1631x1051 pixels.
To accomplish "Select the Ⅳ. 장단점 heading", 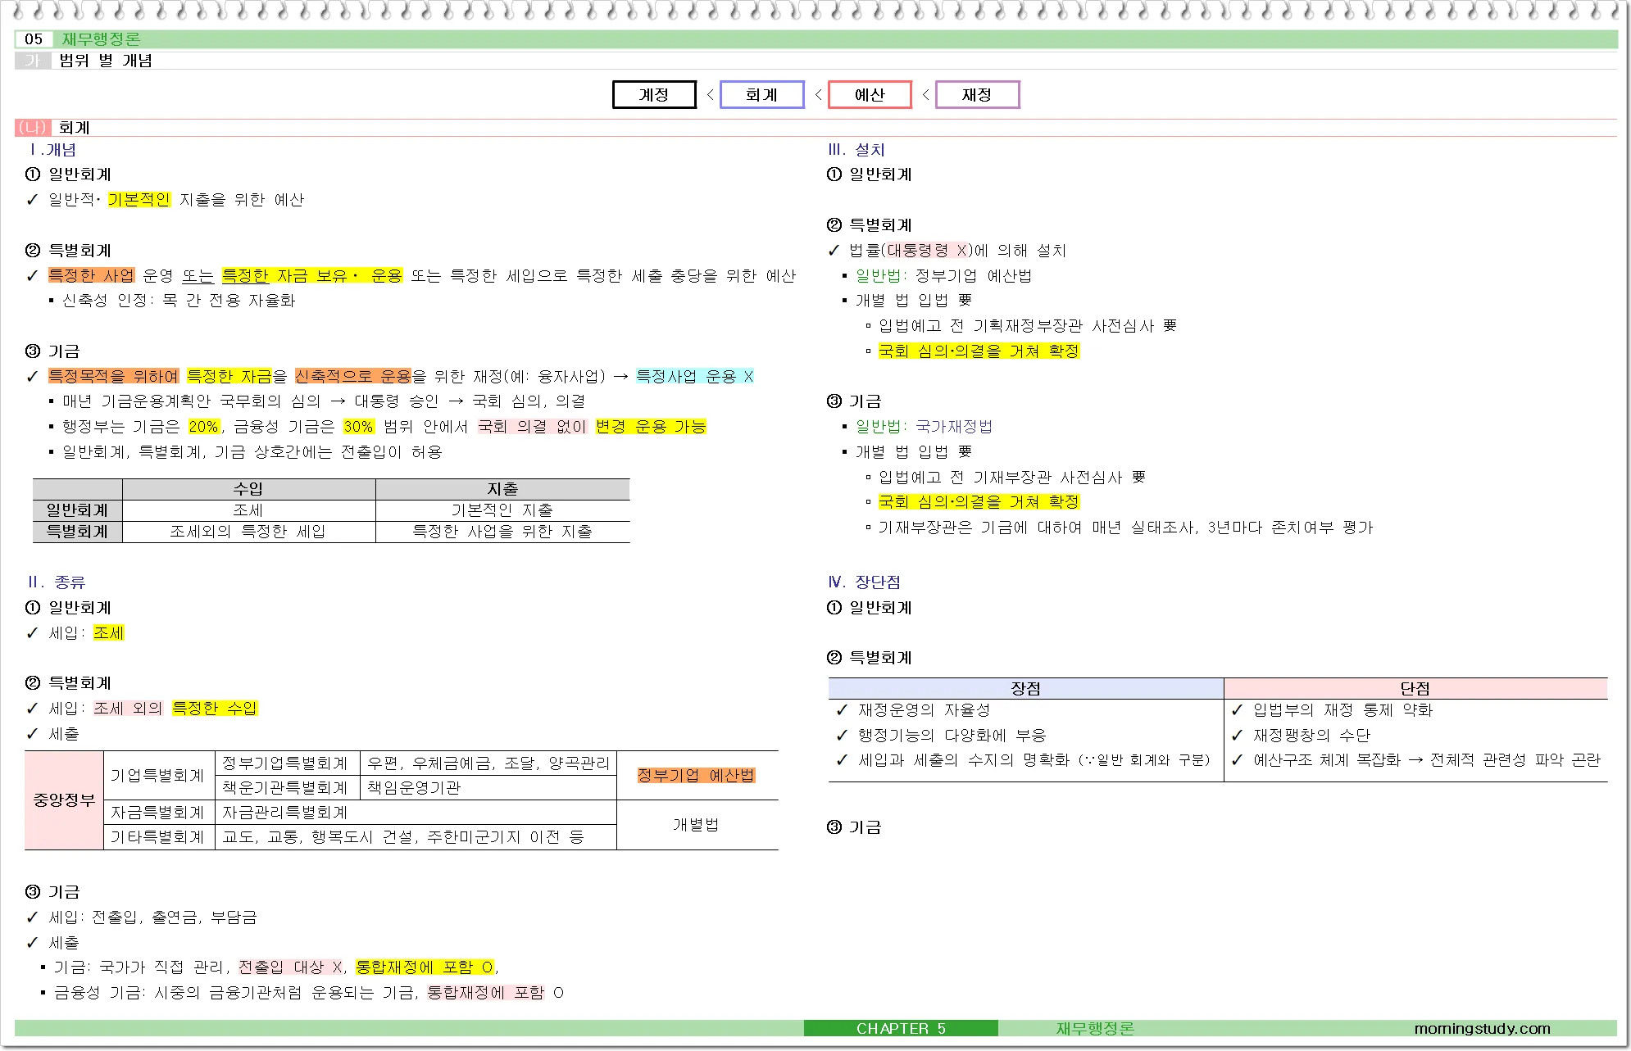I will coord(864,582).
